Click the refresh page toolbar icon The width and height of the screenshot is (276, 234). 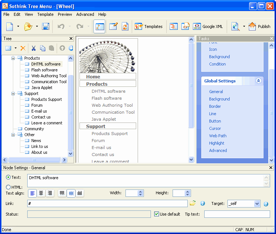pos(125,26)
